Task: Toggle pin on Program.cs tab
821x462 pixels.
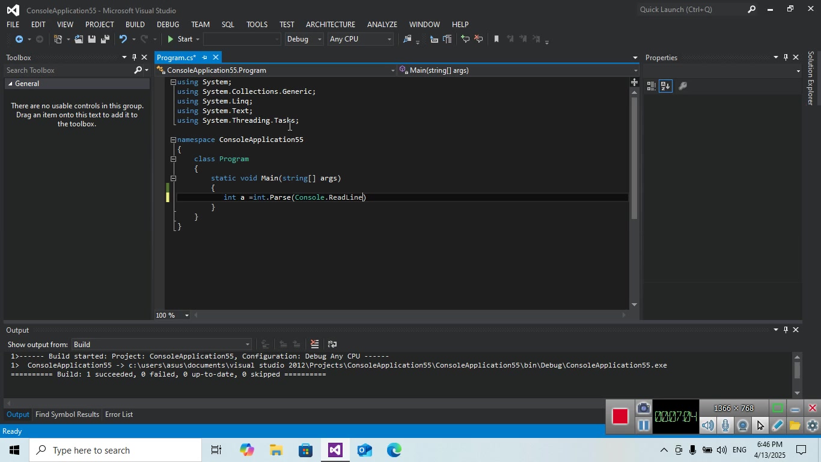Action: click(x=204, y=57)
